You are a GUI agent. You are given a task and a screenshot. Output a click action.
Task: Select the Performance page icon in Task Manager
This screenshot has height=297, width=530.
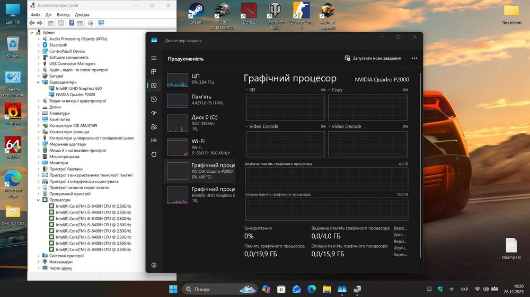[x=154, y=86]
